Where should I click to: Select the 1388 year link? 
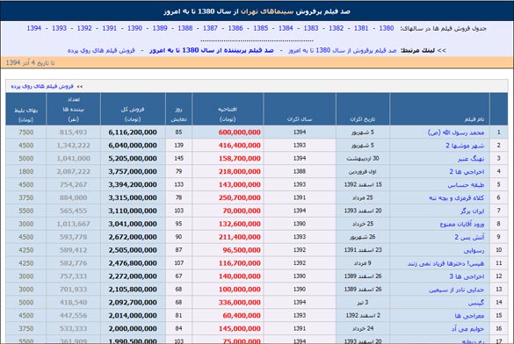[x=185, y=28]
